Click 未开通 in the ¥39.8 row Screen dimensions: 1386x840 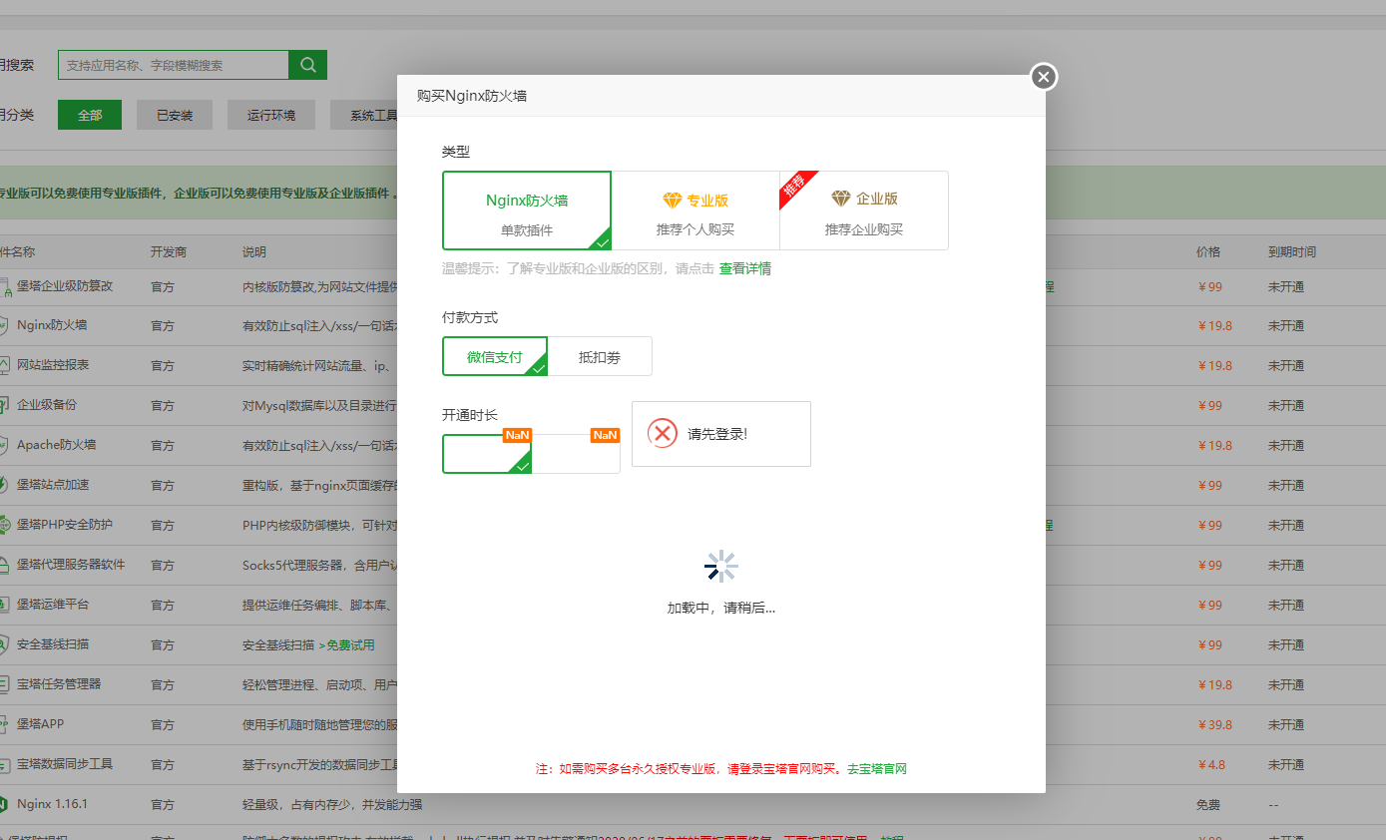(x=1286, y=725)
